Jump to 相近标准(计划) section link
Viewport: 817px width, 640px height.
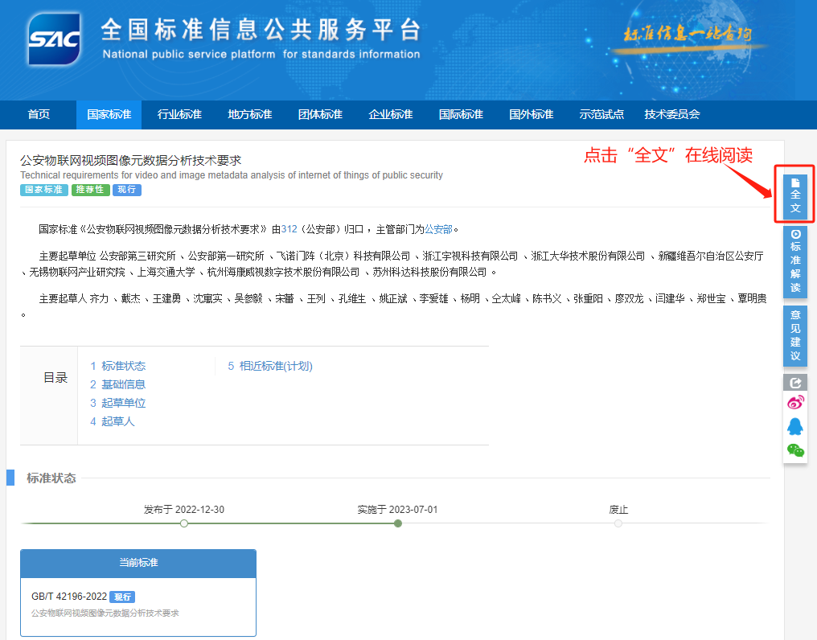(x=270, y=366)
